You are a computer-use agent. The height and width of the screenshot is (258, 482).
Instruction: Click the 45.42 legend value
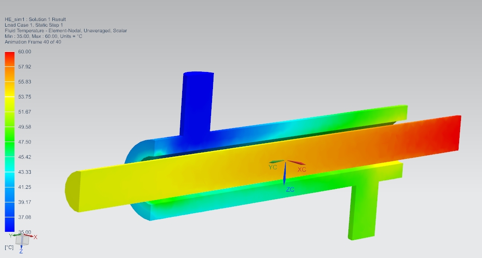(x=25, y=157)
